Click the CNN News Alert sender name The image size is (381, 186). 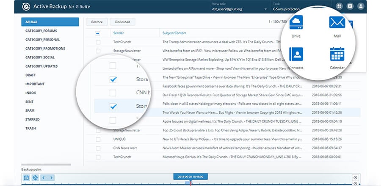click(x=125, y=148)
